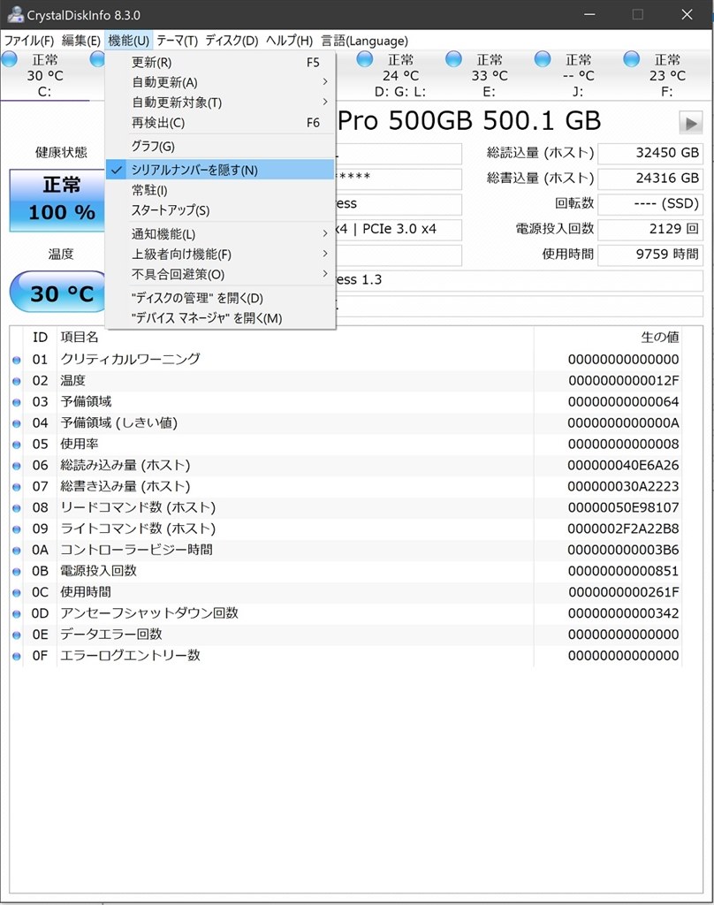Click the Pro 500GB 500.1 GB disk title
Viewport: 714px width, 905px height.
[x=469, y=120]
